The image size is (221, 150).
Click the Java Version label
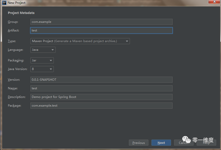pos(18,69)
